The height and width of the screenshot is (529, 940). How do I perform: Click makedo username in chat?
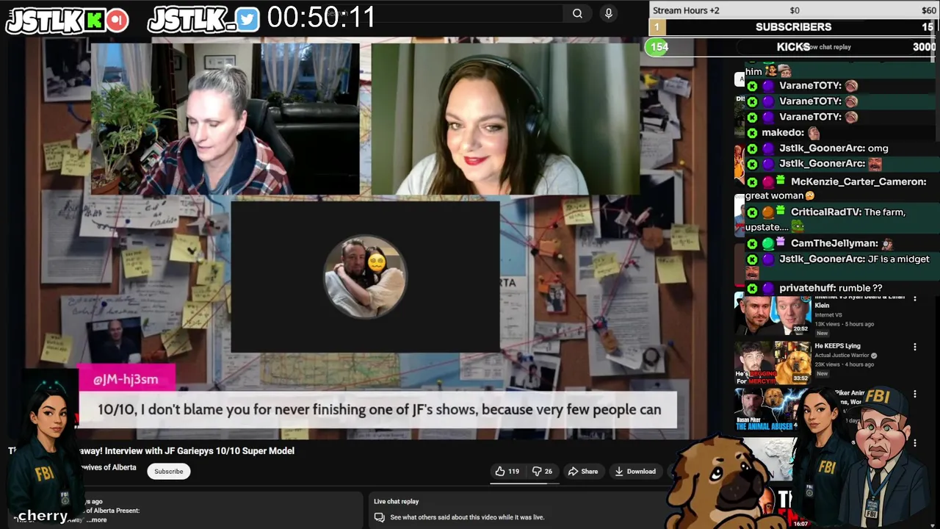coord(783,133)
